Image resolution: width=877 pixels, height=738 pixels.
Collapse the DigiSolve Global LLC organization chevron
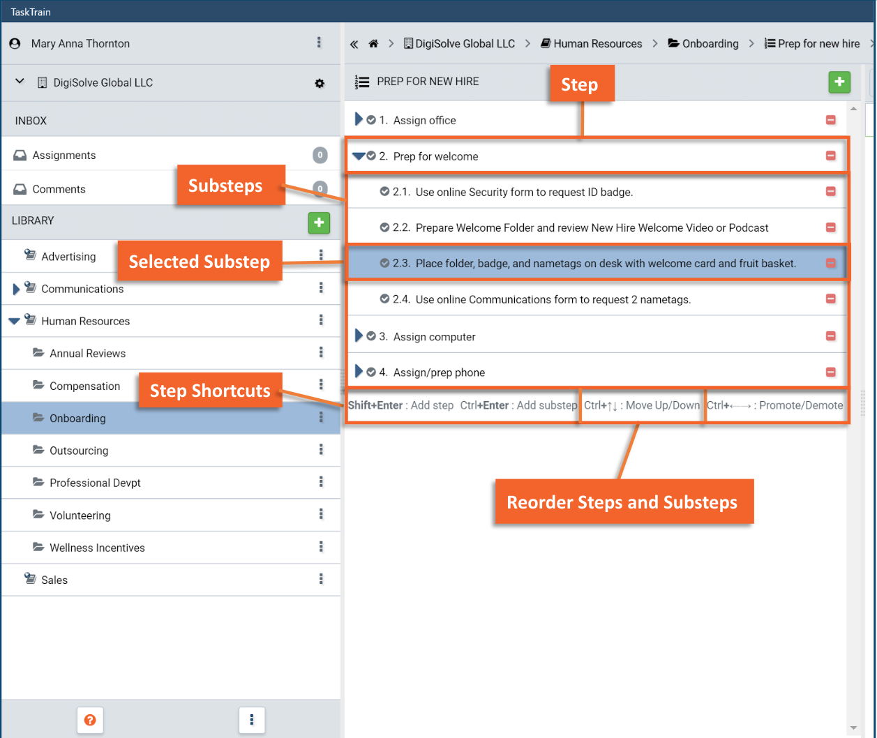(20, 82)
